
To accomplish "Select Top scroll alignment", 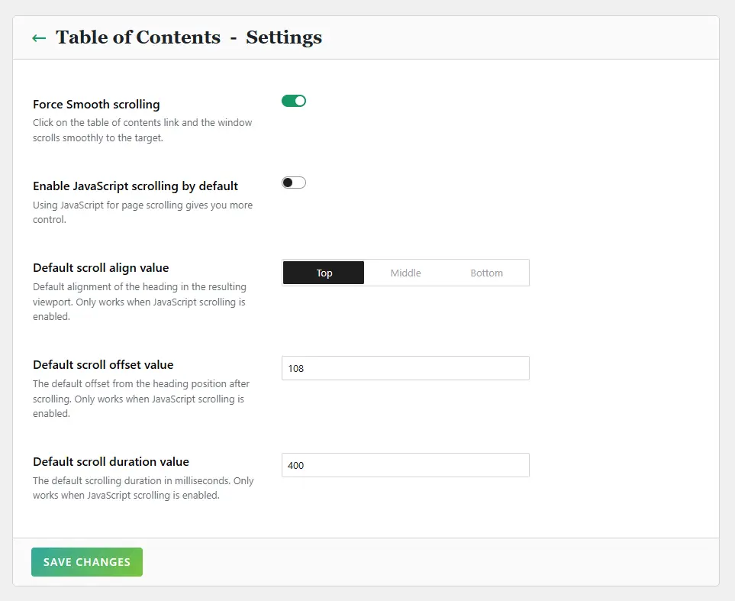I will [324, 273].
